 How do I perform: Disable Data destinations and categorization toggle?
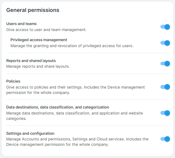(165, 113)
